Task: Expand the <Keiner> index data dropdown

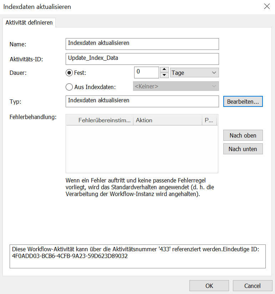Action: pyautogui.click(x=175, y=86)
